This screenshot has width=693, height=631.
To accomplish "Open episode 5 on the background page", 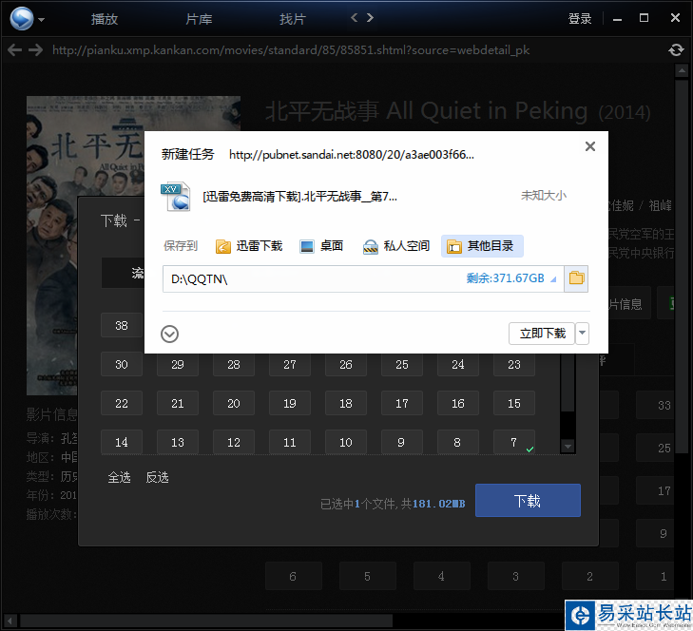I will [x=367, y=576].
